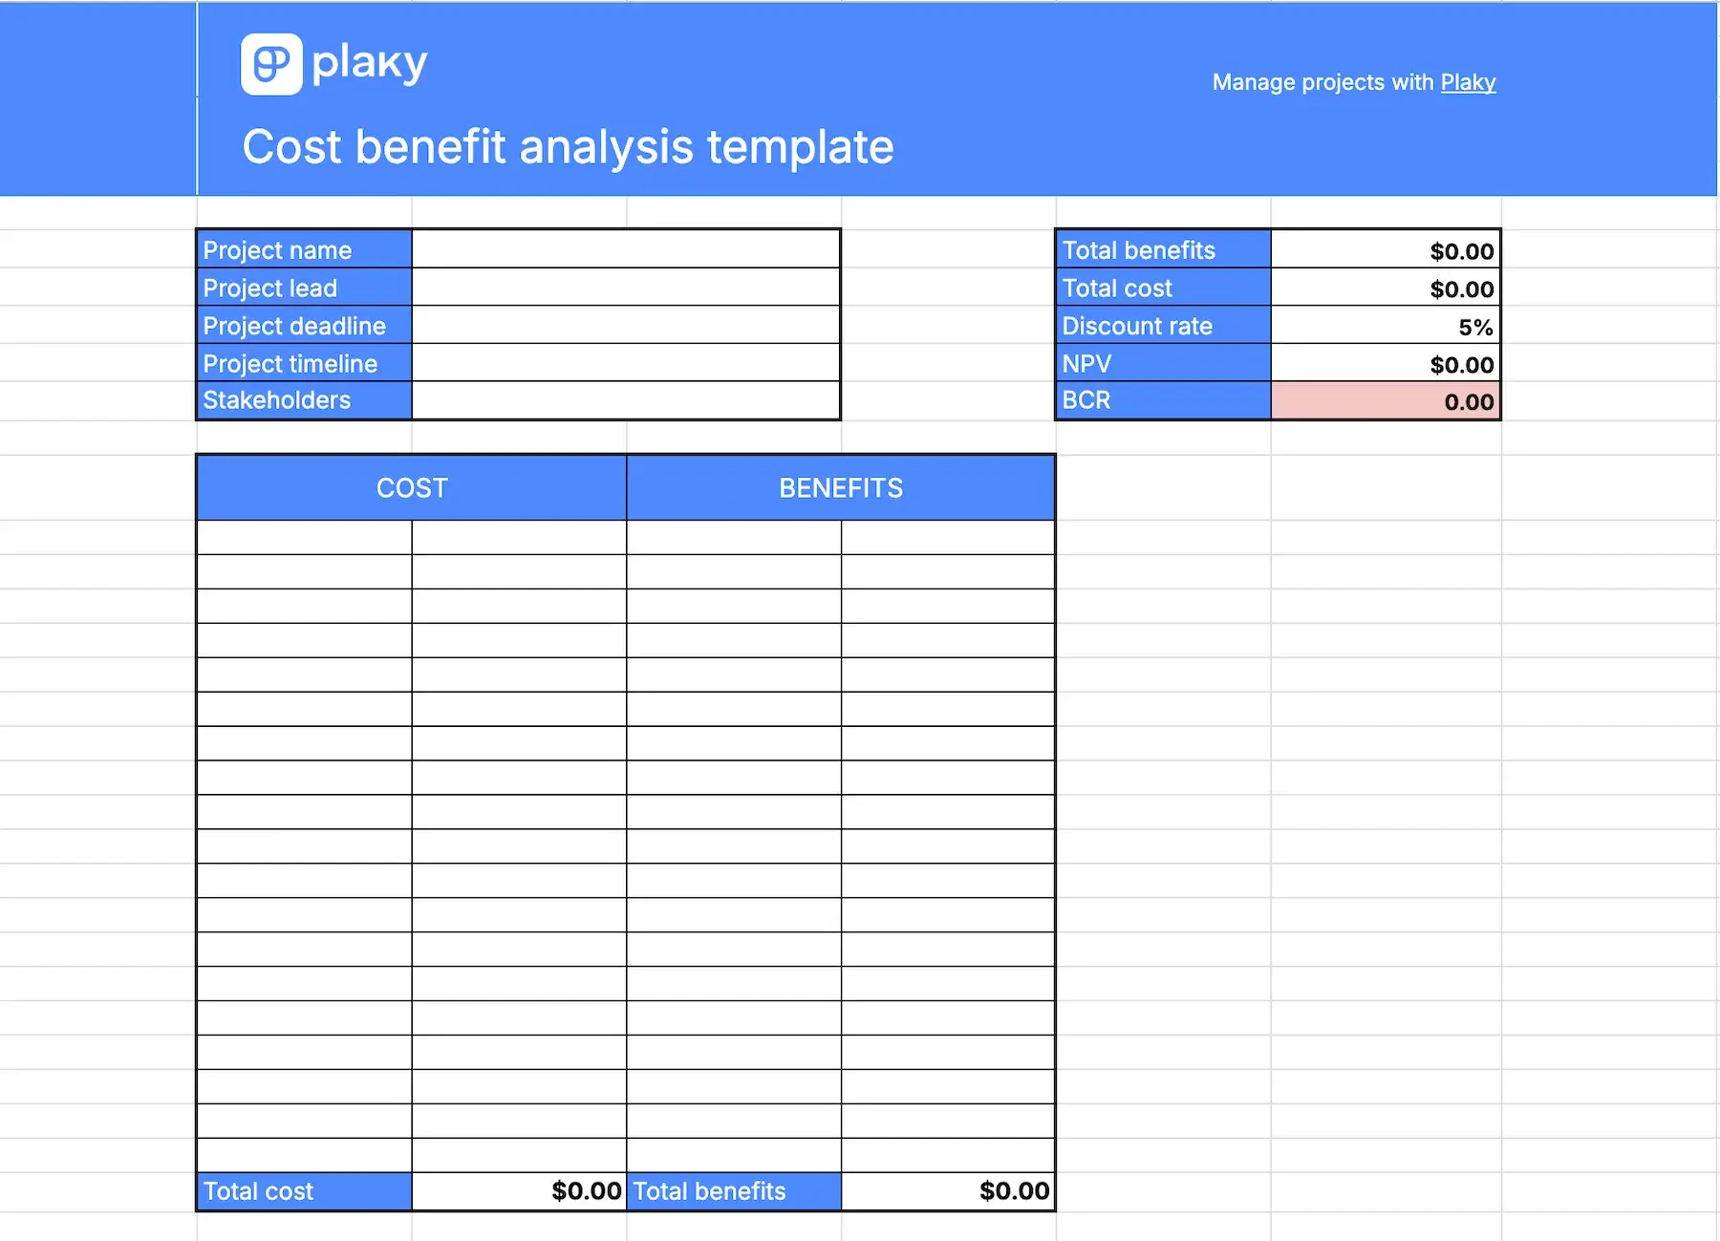Click the Total benefits label at table bottom
The image size is (1720, 1241).
pos(734,1191)
